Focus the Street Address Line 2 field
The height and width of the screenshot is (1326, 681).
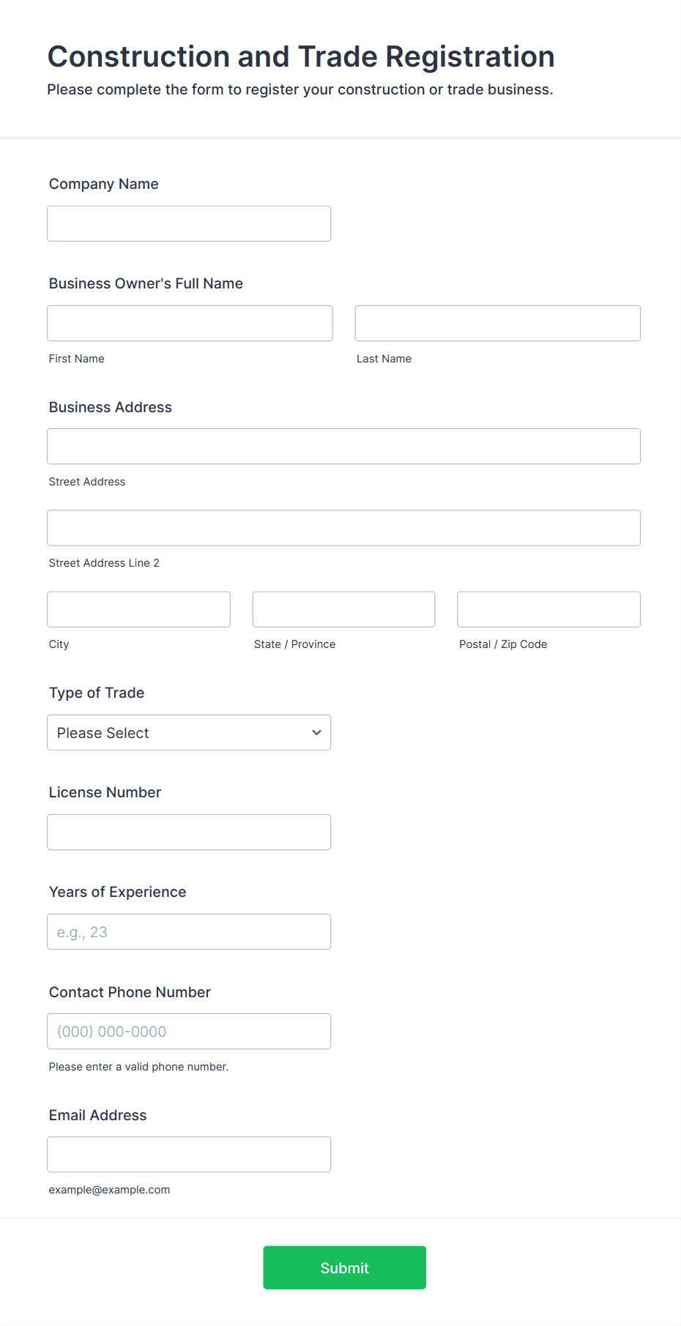[x=343, y=528]
